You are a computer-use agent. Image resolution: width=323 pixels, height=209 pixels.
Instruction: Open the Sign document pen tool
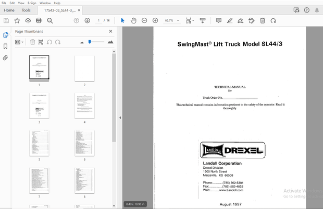[x=240, y=20]
